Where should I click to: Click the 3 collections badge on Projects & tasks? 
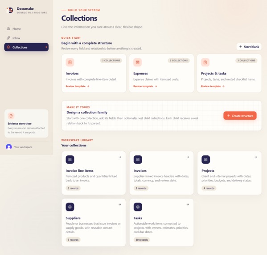coord(246,61)
